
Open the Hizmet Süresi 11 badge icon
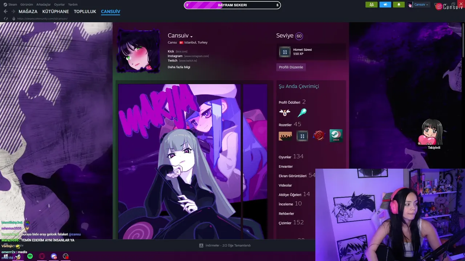tap(285, 52)
